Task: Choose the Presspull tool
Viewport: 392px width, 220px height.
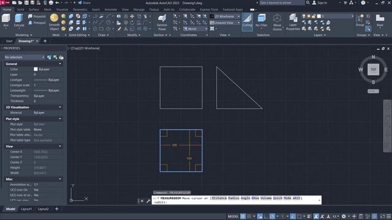Action: point(37,23)
